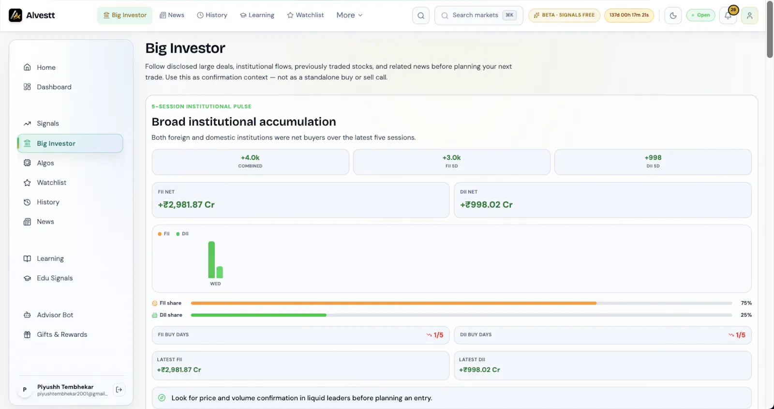Click the 25% DII share label
Image resolution: width=774 pixels, height=409 pixels.
746,315
